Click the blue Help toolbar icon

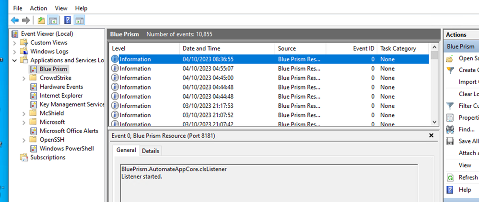pyautogui.click(x=68, y=20)
